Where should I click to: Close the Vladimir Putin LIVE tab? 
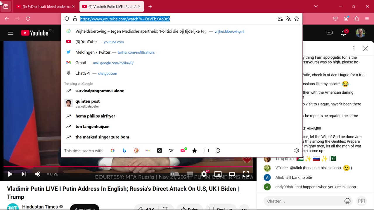[139, 6]
